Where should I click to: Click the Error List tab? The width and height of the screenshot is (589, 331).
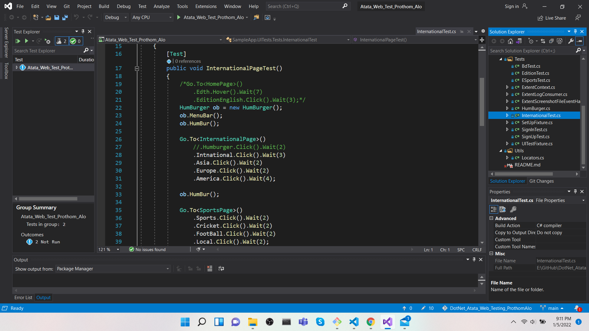pyautogui.click(x=23, y=298)
